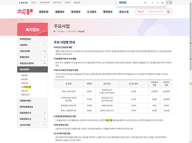Click 복지정보 in the breadcrumb
This screenshot has width=192, height=143.
[61, 32]
